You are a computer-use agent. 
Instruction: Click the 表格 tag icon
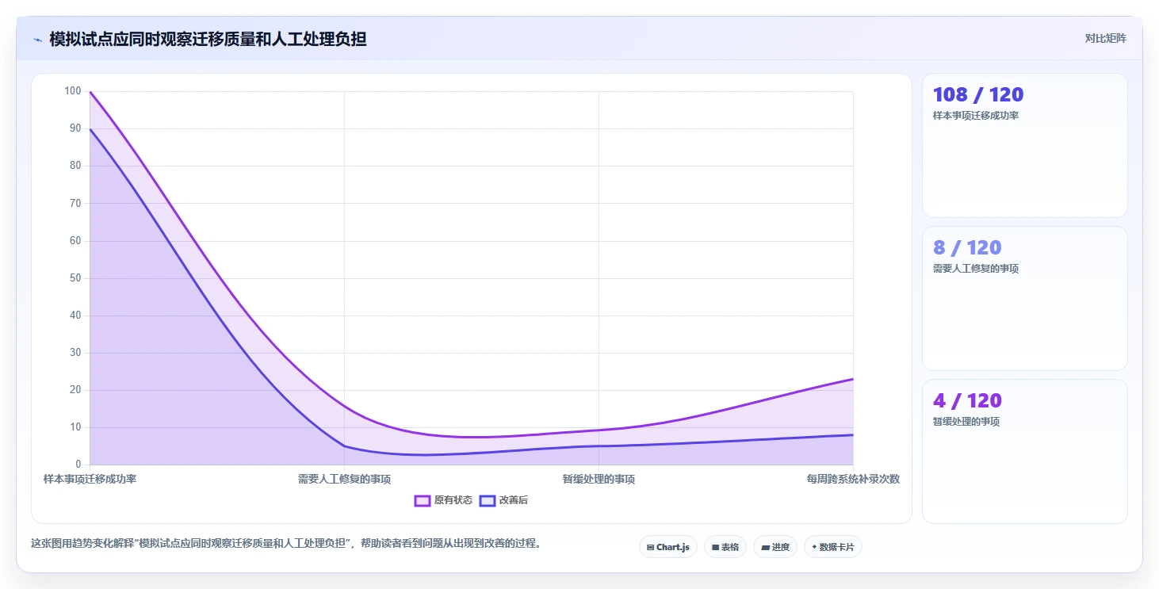(715, 547)
